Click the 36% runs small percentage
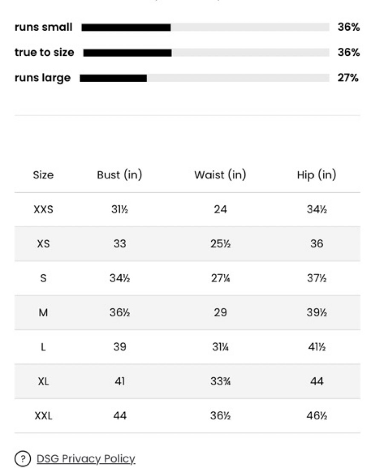Image resolution: width=375 pixels, height=468 pixels. [349, 27]
